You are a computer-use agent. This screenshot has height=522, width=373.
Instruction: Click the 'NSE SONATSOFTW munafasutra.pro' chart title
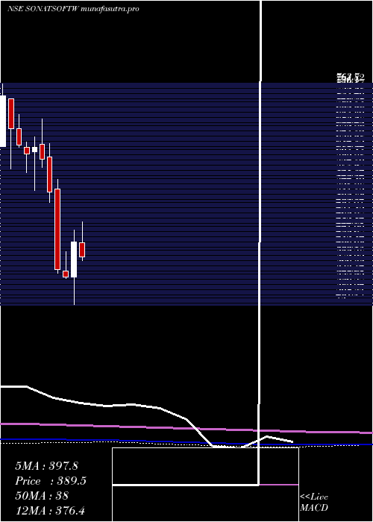pos(73,9)
